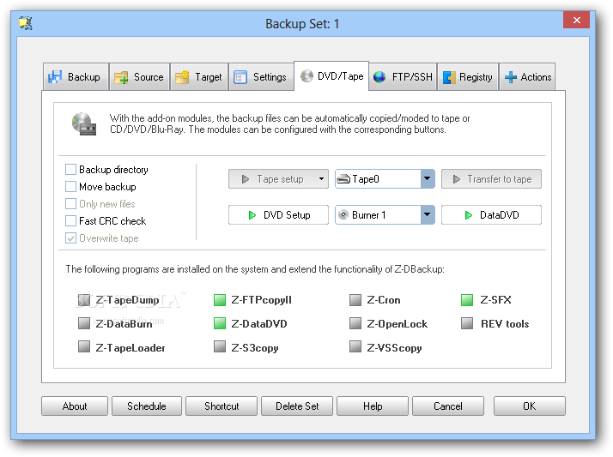Tick the Move backup checkbox
This screenshot has height=457, width=613.
pos(70,187)
